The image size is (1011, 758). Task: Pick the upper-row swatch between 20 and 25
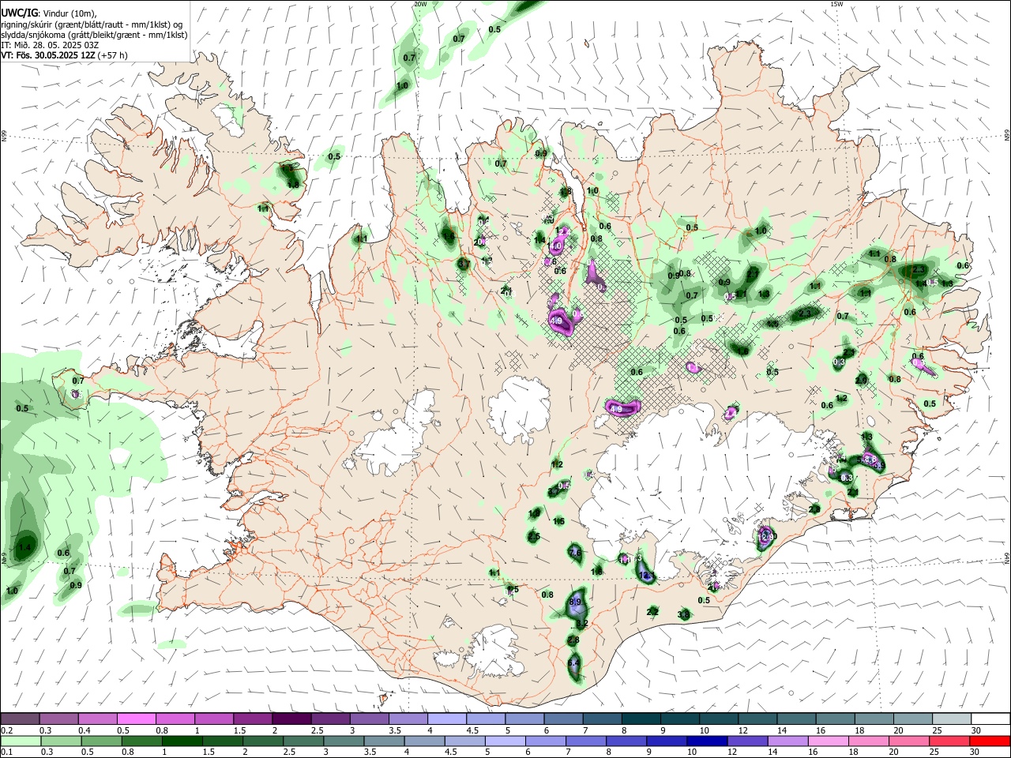tap(912, 719)
